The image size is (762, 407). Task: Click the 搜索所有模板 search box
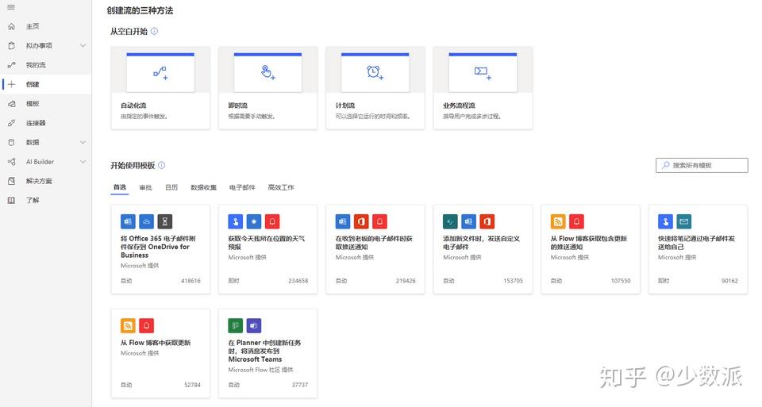[x=702, y=165]
